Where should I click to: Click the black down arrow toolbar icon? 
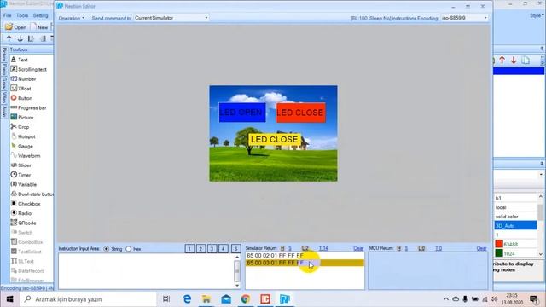pyautogui.click(x=20, y=38)
